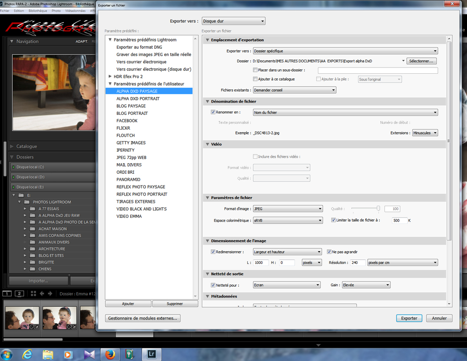The height and width of the screenshot is (361, 467).
Task: Click the main window display icon '1'
Action: (7, 294)
